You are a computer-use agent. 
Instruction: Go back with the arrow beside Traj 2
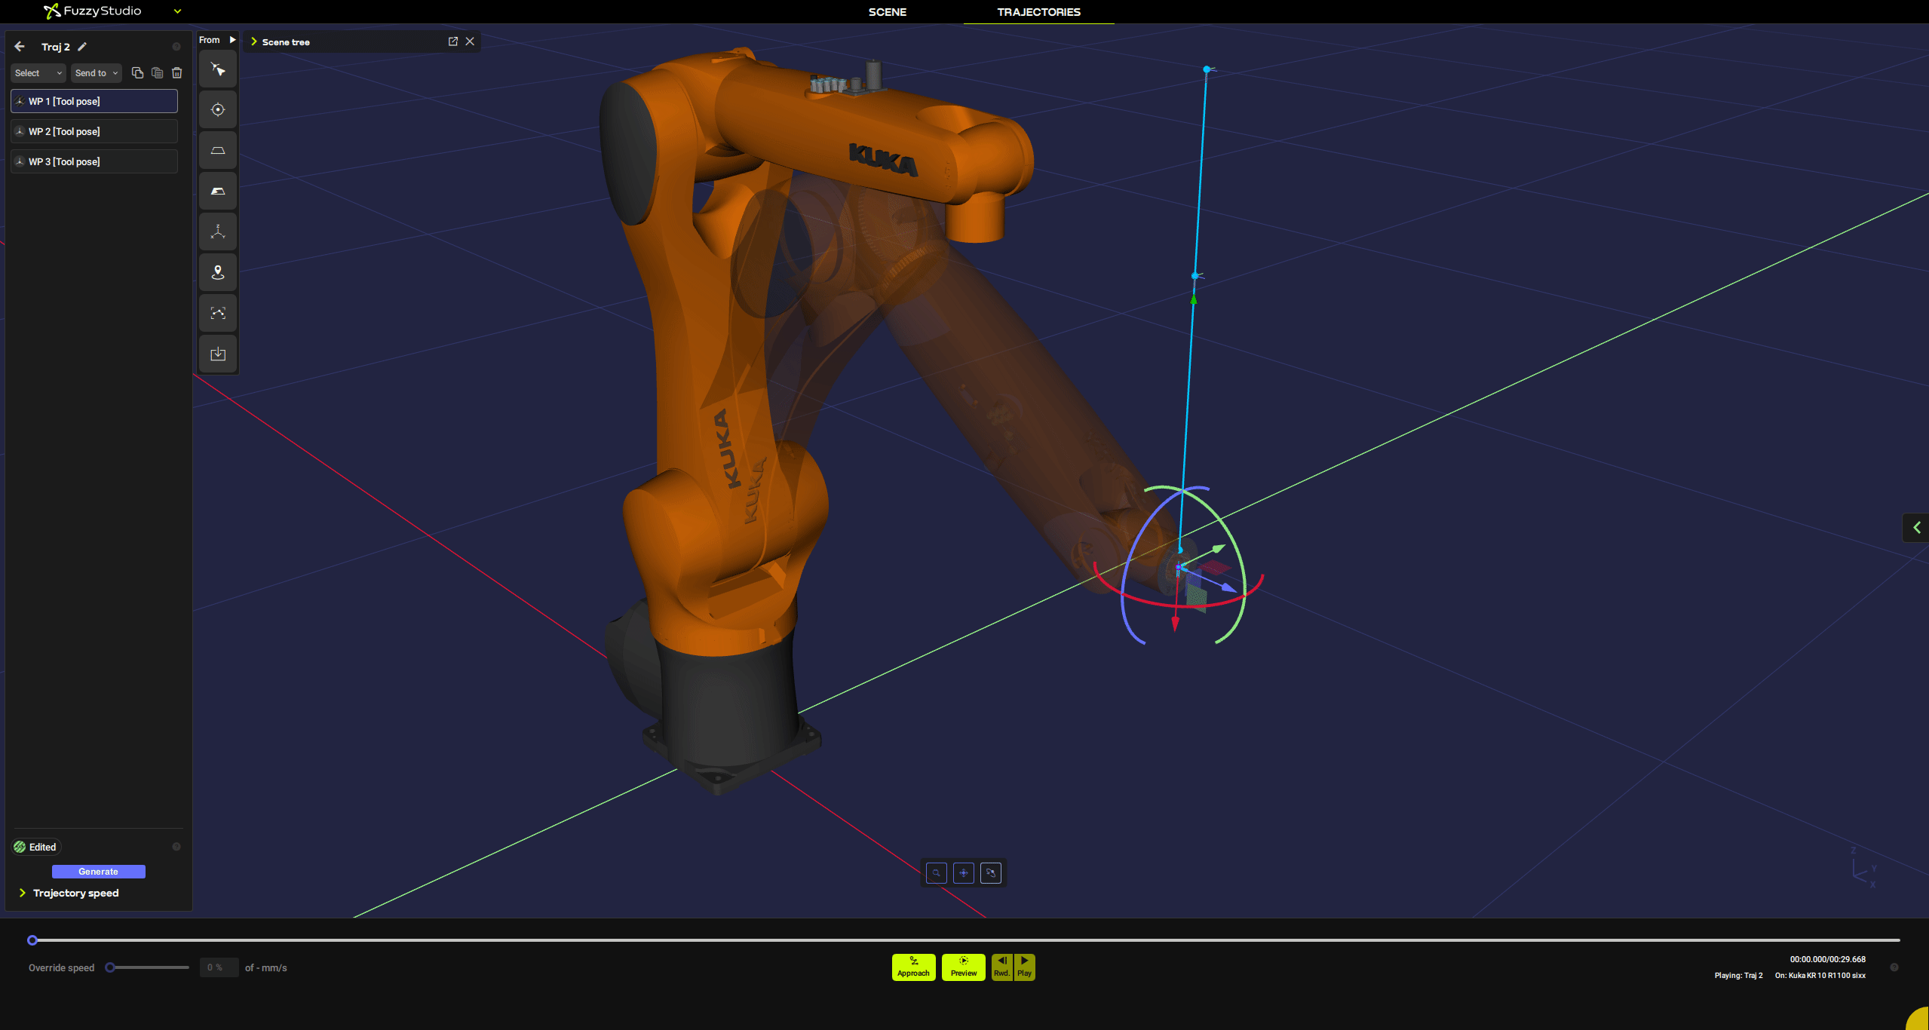tap(20, 47)
